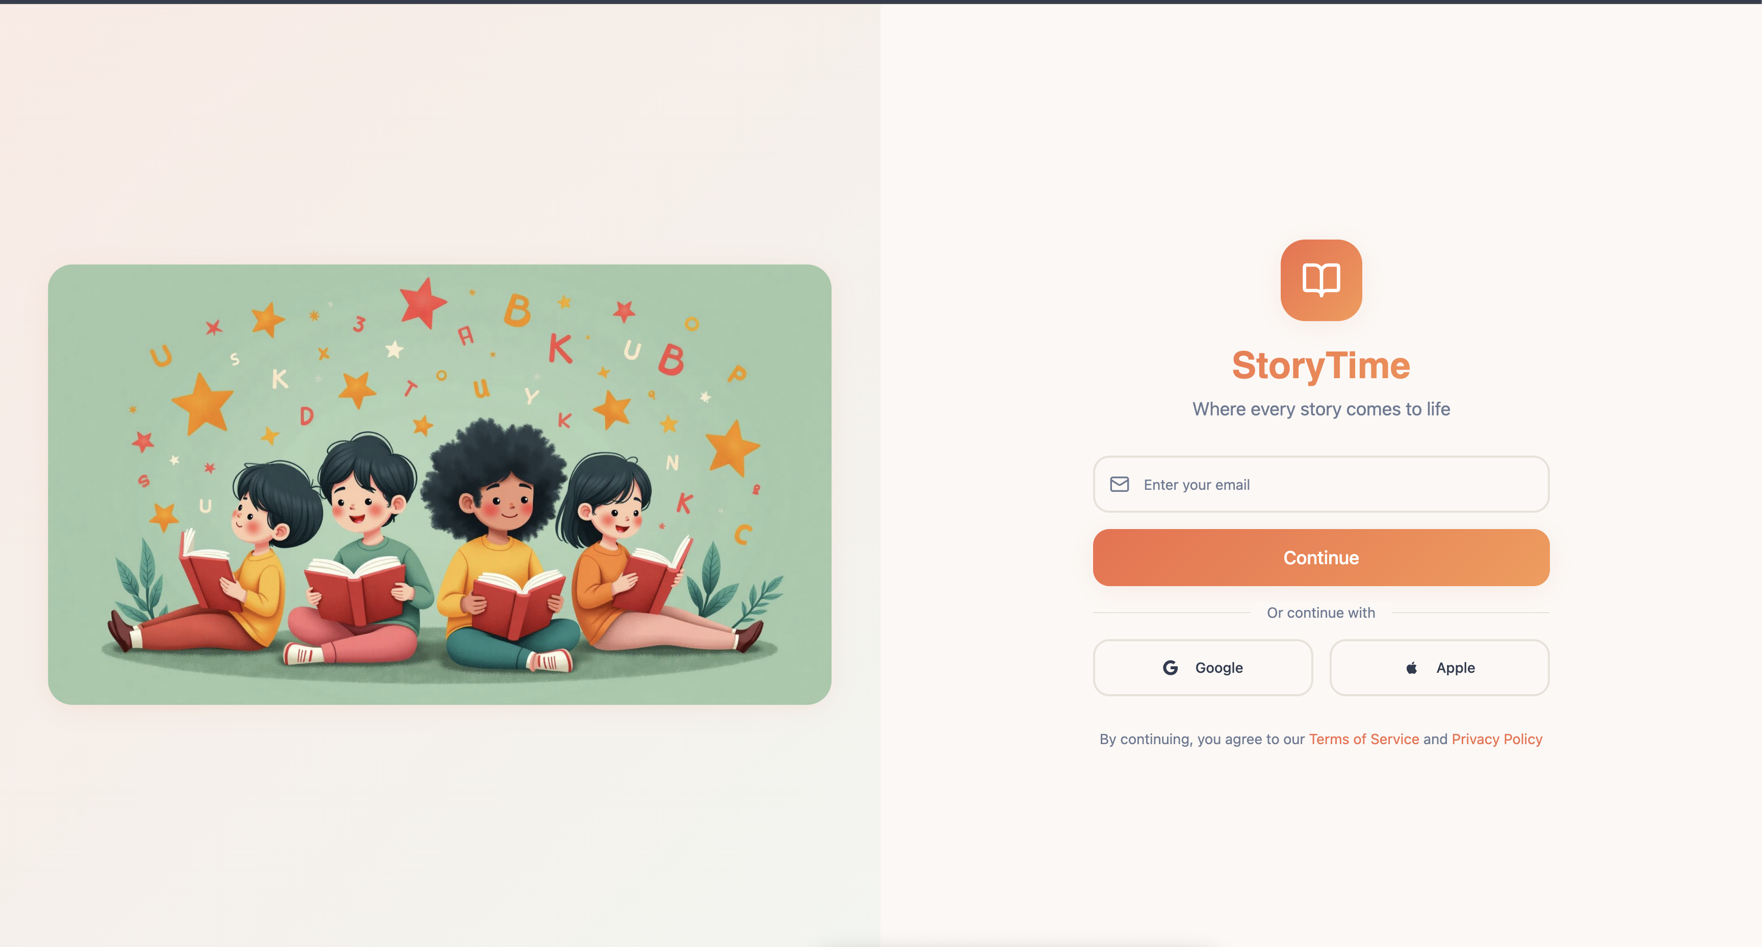
Task: Click the StoryTime heading text
Action: (1321, 365)
